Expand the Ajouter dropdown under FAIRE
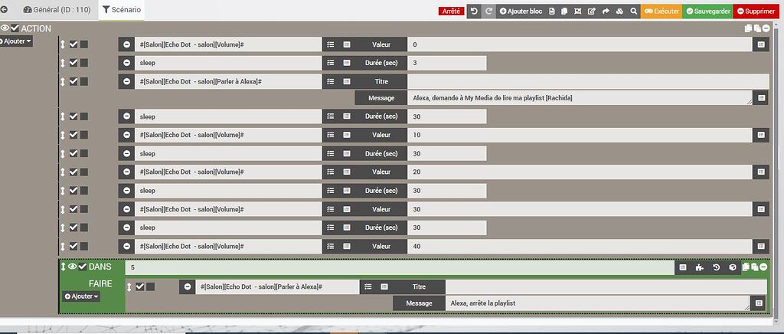This screenshot has height=334, width=784. coord(82,296)
